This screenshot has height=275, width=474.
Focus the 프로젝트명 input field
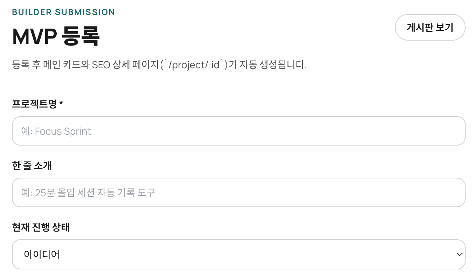coord(238,131)
